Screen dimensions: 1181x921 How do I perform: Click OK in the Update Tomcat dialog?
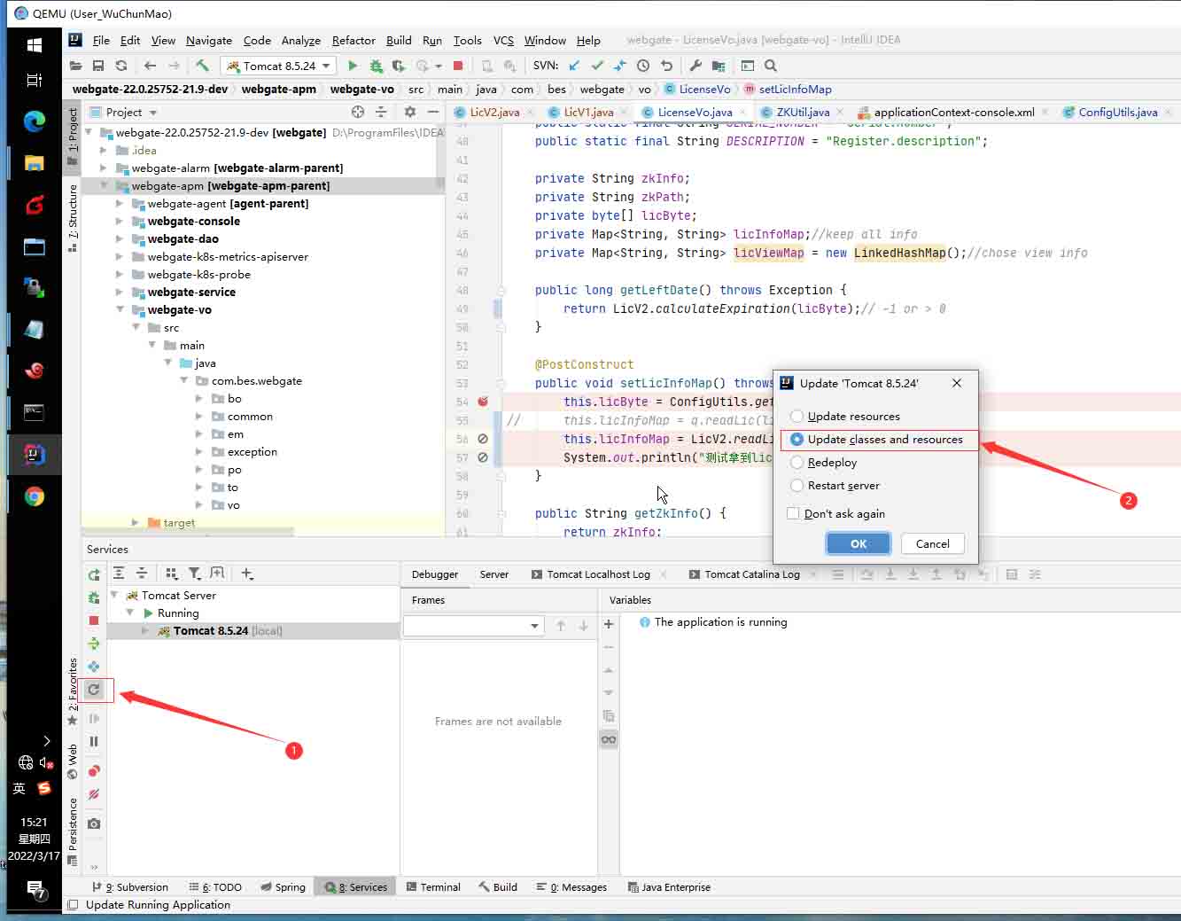pos(859,544)
